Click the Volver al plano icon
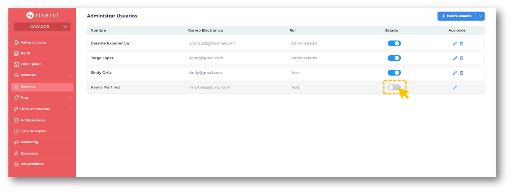 point(16,42)
